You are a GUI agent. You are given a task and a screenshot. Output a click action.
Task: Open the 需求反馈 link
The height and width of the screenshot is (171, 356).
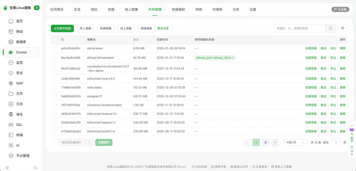point(163,29)
